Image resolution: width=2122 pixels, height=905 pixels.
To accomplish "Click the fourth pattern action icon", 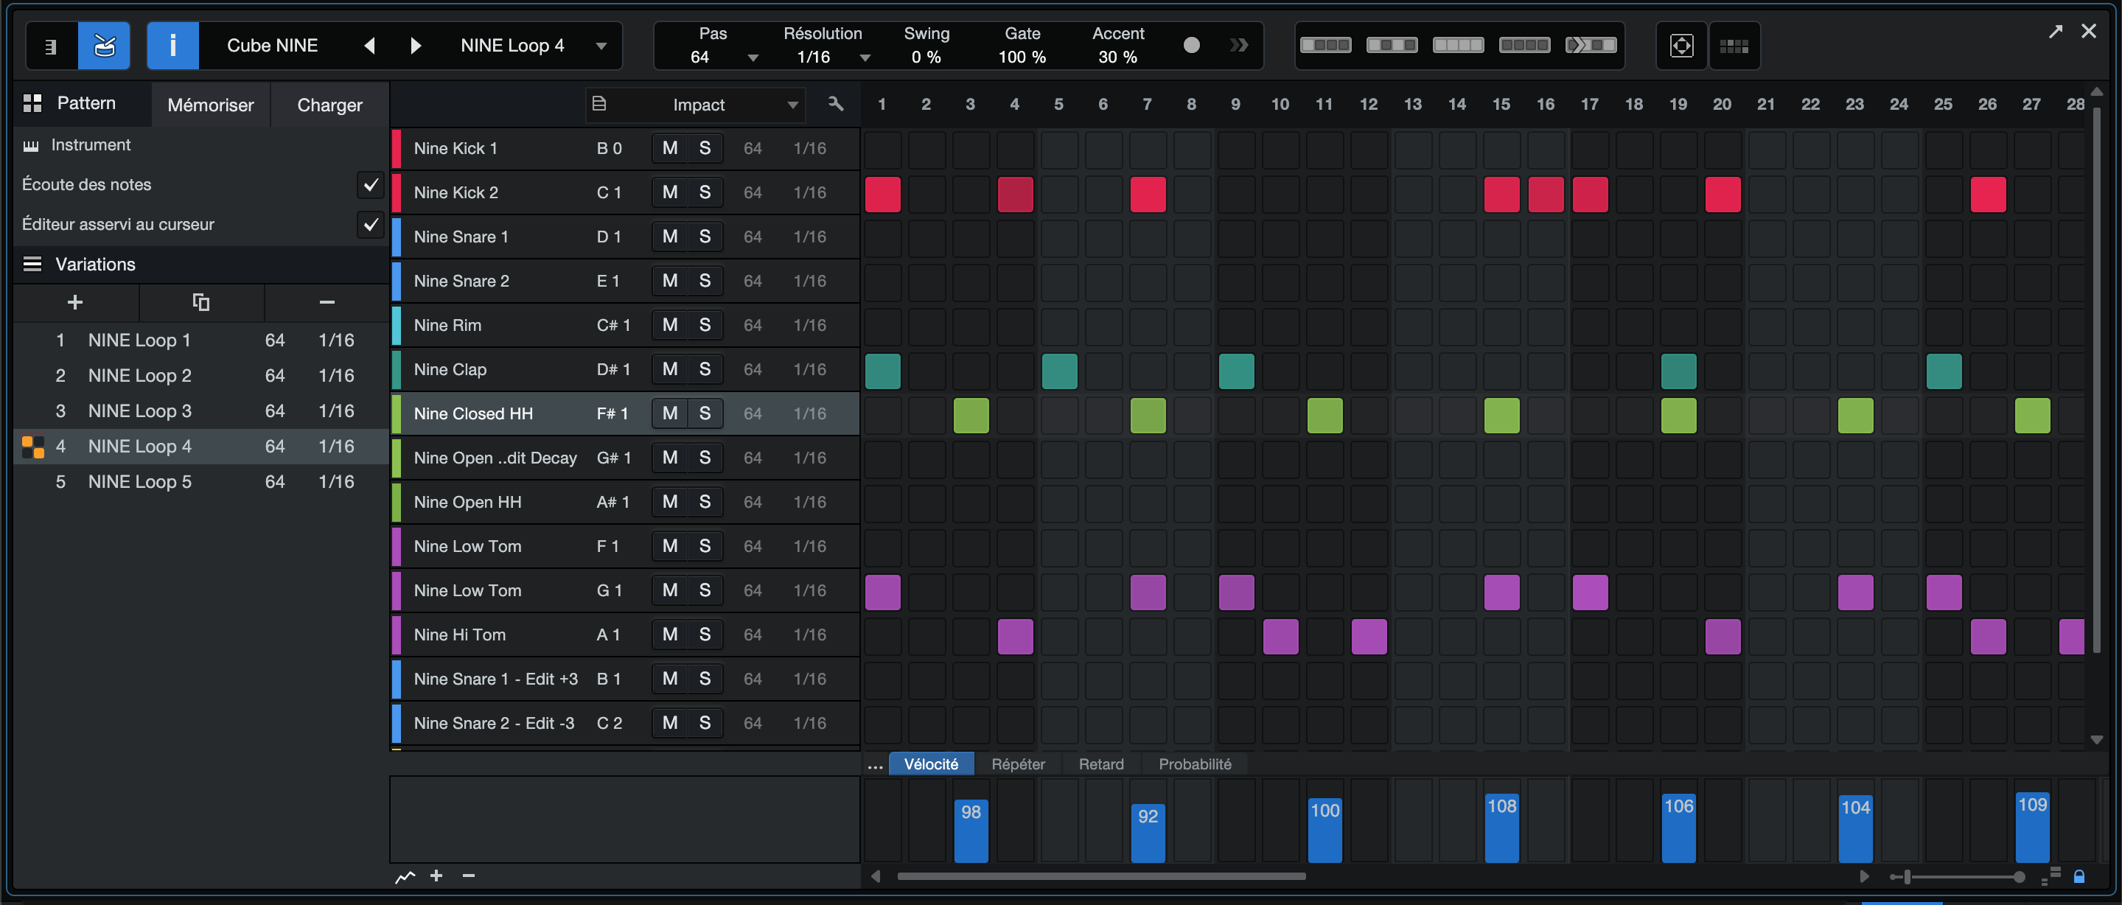I will tap(1524, 45).
